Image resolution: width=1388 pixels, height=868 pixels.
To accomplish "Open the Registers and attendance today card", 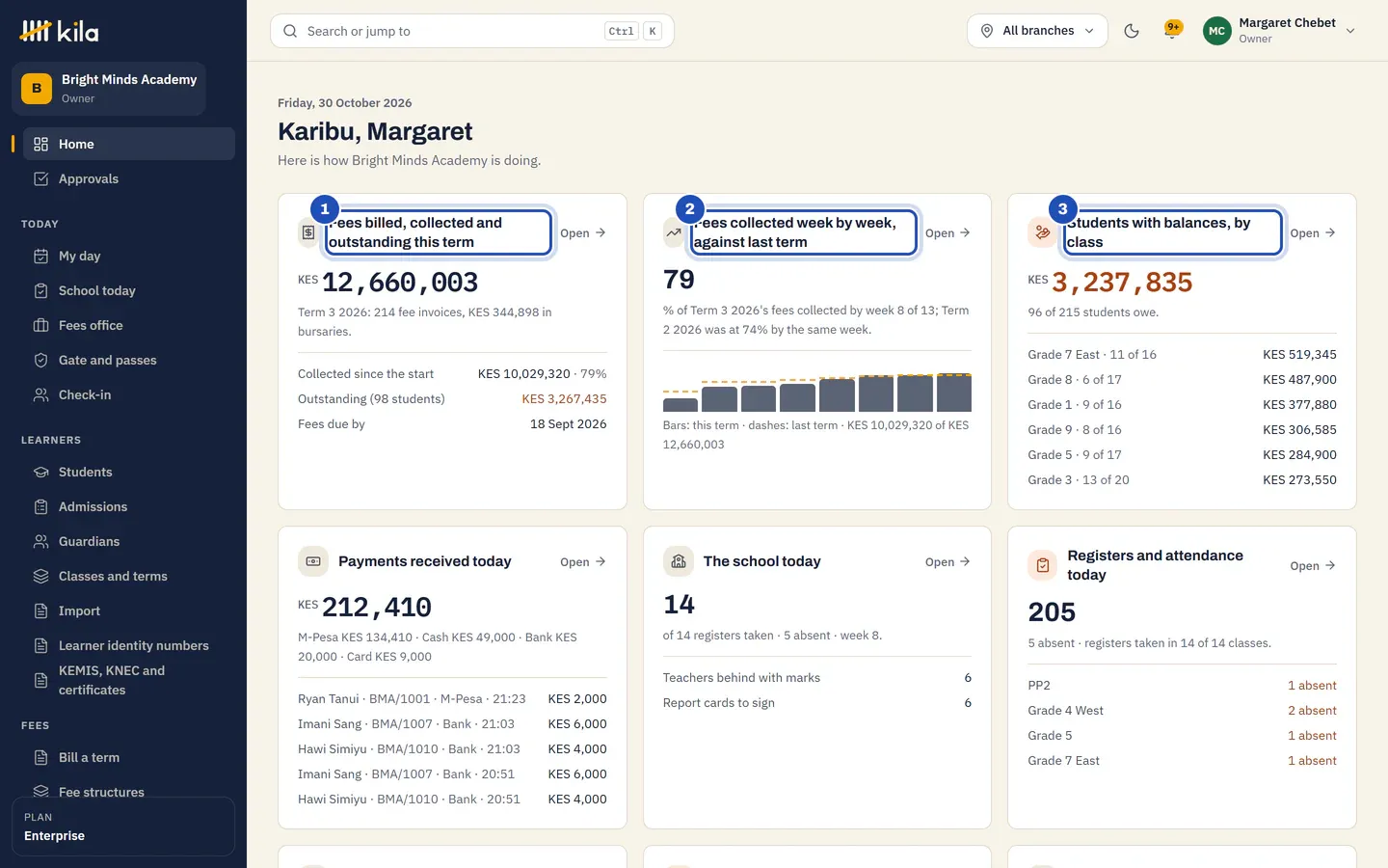I will point(1313,565).
